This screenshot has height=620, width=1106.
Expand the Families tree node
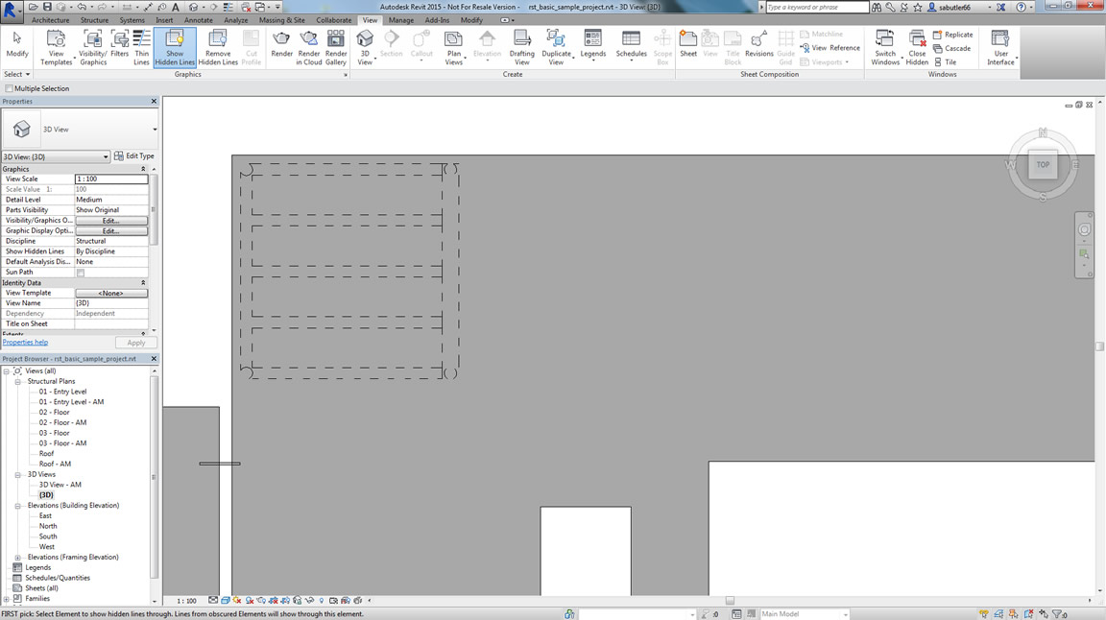[7, 599]
